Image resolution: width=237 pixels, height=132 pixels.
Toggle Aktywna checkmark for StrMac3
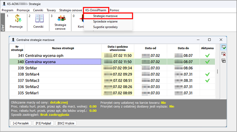[x=207, y=81]
